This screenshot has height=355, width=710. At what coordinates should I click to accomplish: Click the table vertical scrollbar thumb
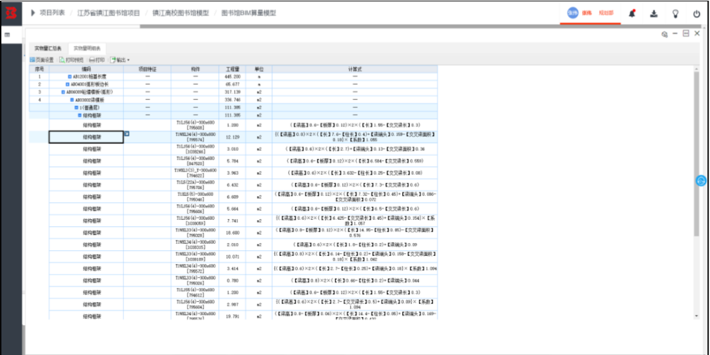[x=697, y=153]
